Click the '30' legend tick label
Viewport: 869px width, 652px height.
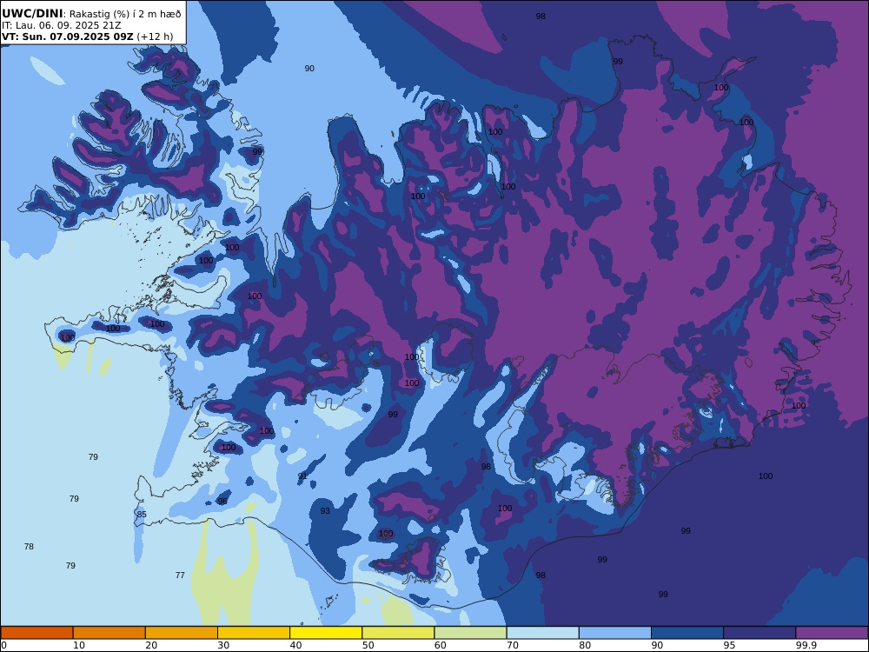(x=223, y=645)
